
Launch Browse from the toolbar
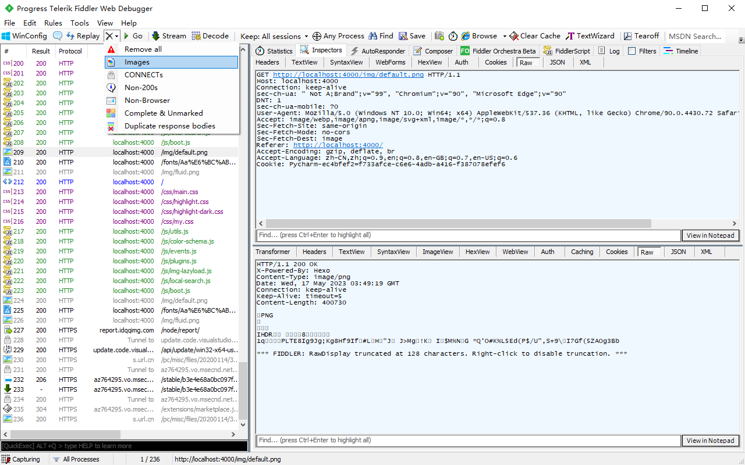pyautogui.click(x=479, y=36)
